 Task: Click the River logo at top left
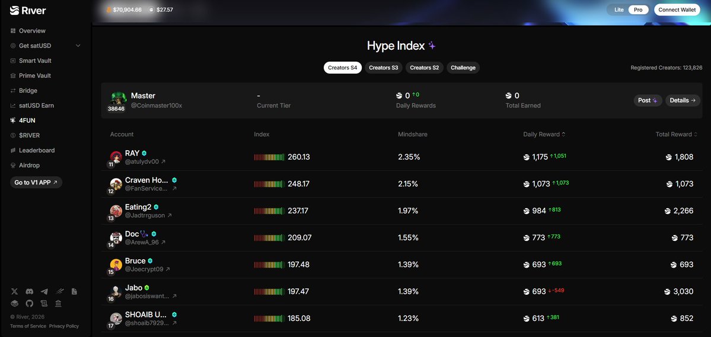point(28,10)
